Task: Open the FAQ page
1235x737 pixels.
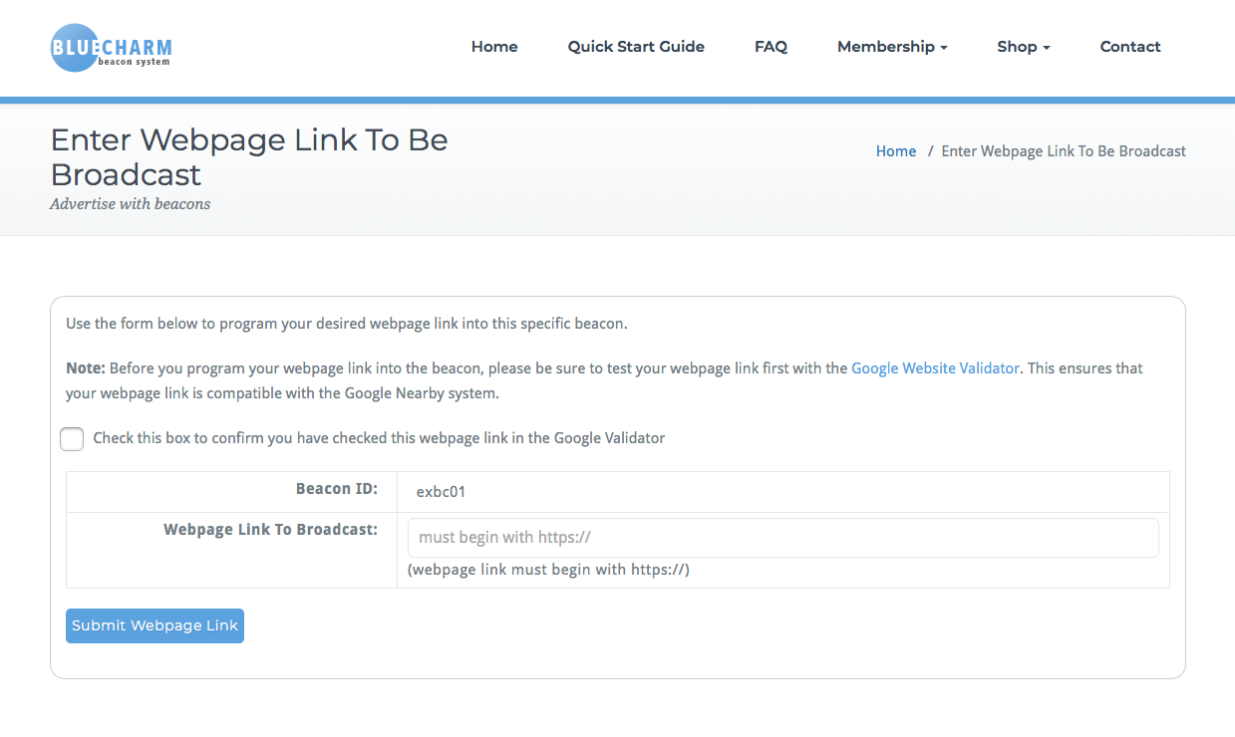Action: 771,47
